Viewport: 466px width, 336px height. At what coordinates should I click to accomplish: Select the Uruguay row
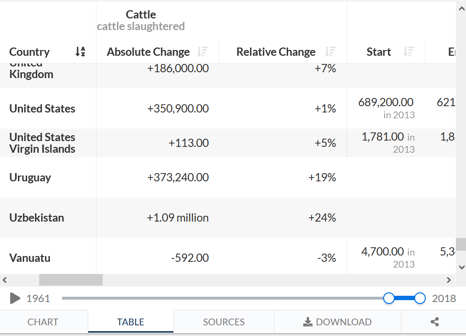228,177
